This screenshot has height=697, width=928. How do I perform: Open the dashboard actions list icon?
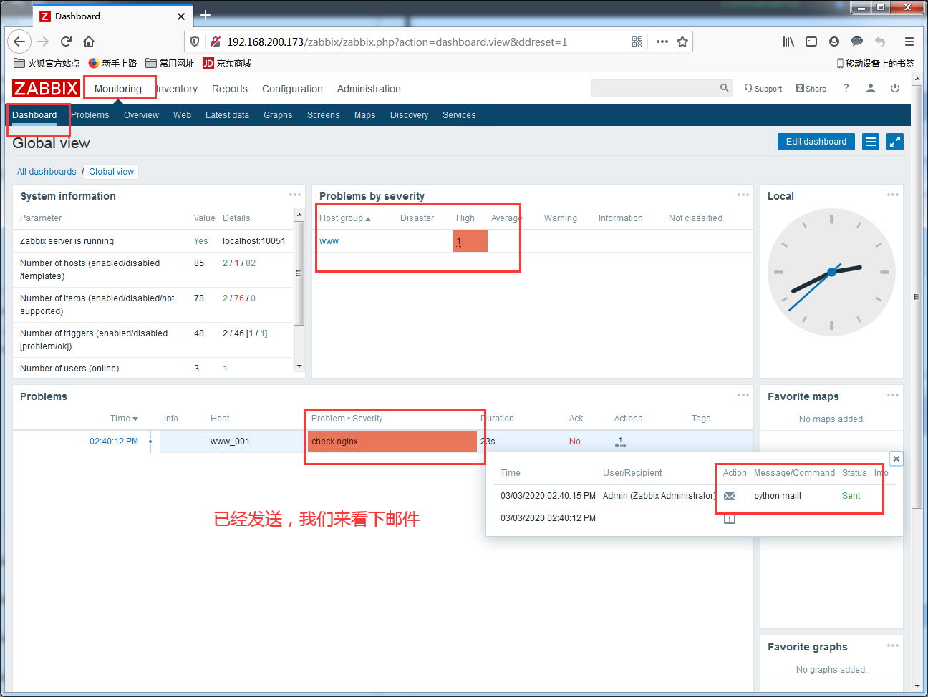click(x=871, y=142)
